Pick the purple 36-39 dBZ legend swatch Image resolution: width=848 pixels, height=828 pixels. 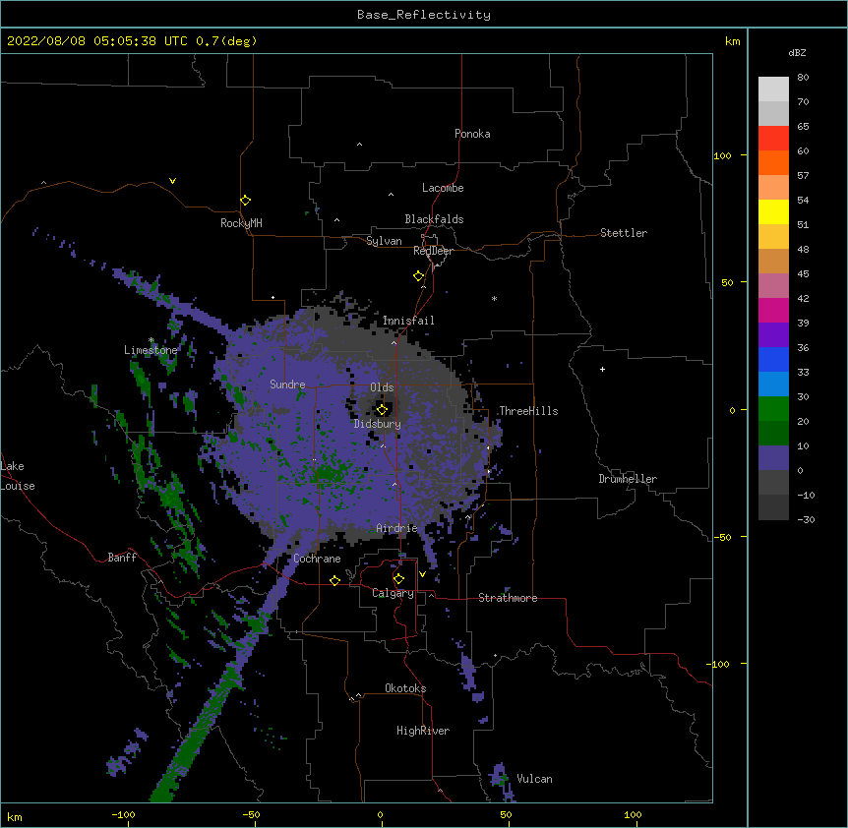click(x=773, y=335)
